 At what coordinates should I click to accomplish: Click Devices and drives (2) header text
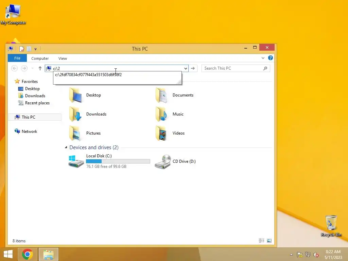94,147
